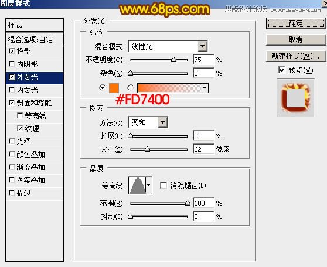Click the orange-to-transparent gradient bar
The image size is (327, 267).
click(x=169, y=88)
